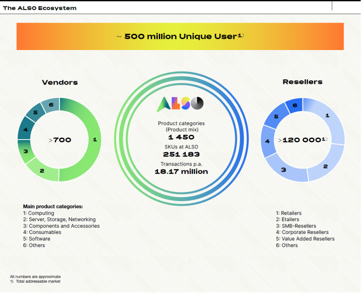Click '6: Others' in the product categories legend
Screen dimensions: 361x293
tap(34, 245)
